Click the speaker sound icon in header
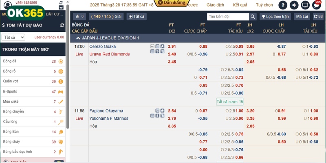This screenshot has width=326, height=163. (293, 5)
